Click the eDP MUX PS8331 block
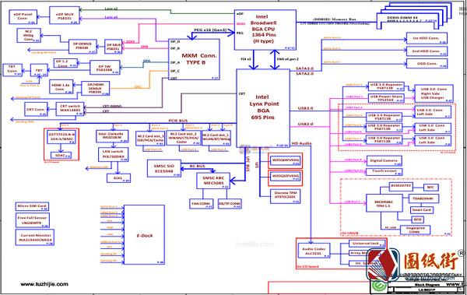 pos(65,16)
